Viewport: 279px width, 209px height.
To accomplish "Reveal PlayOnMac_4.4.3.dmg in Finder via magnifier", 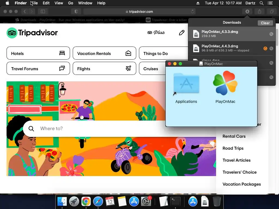I will click(x=271, y=48).
